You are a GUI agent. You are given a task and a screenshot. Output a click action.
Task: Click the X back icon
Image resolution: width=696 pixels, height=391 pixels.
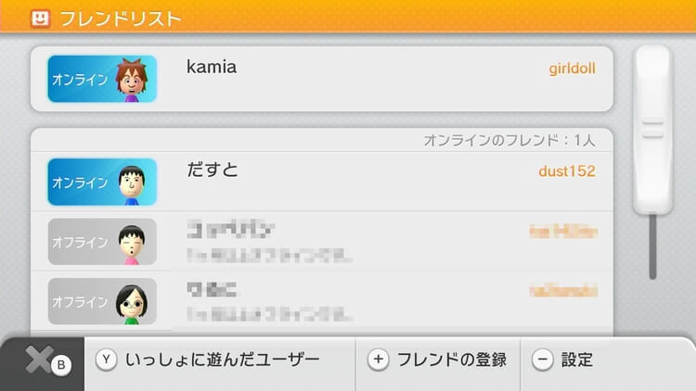[37, 359]
